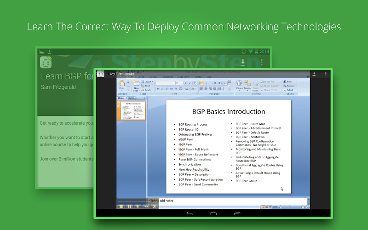The height and width of the screenshot is (230, 368).
Task: Click the Delete button in Slides group
Action: coord(146,90)
